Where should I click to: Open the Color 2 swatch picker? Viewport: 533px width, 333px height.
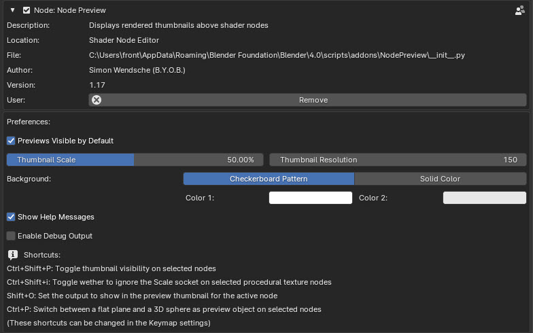point(485,198)
